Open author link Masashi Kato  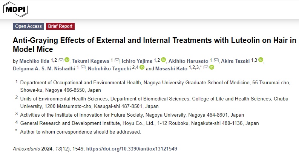point(171,68)
